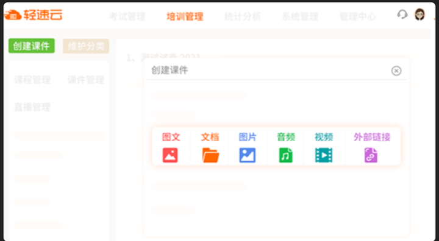Switch to 培训管理 menu
The width and height of the screenshot is (439, 241).
pos(185,17)
